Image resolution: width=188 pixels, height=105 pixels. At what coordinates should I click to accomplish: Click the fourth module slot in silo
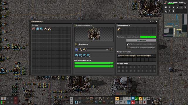[88, 55]
